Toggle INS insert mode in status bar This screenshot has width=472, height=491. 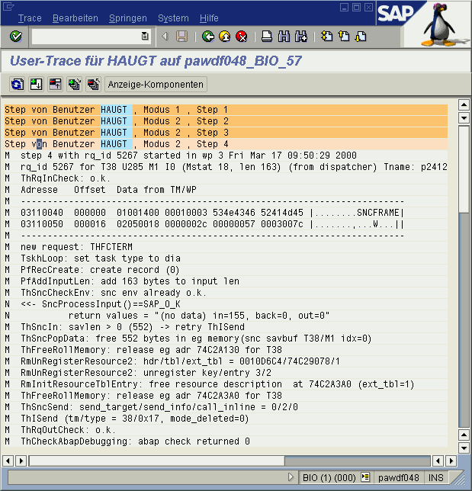click(x=435, y=477)
